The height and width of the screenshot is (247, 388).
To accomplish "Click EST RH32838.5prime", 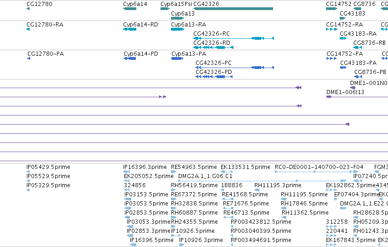I will point(194,204).
